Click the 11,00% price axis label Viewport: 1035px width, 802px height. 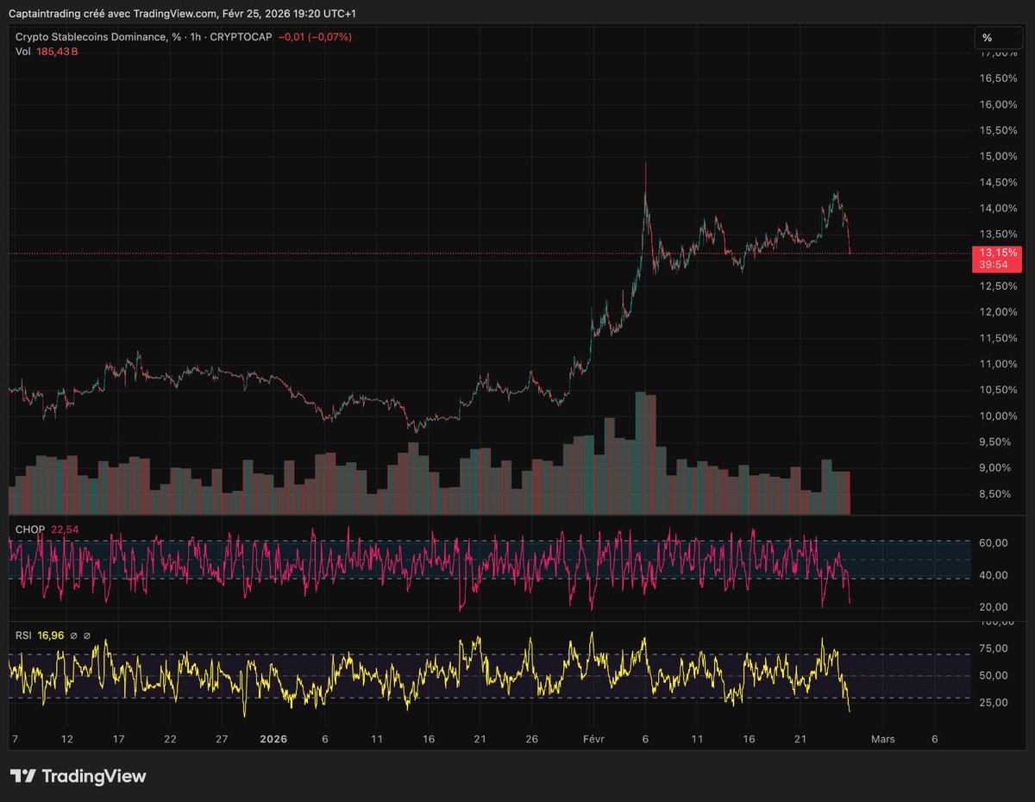(x=998, y=364)
